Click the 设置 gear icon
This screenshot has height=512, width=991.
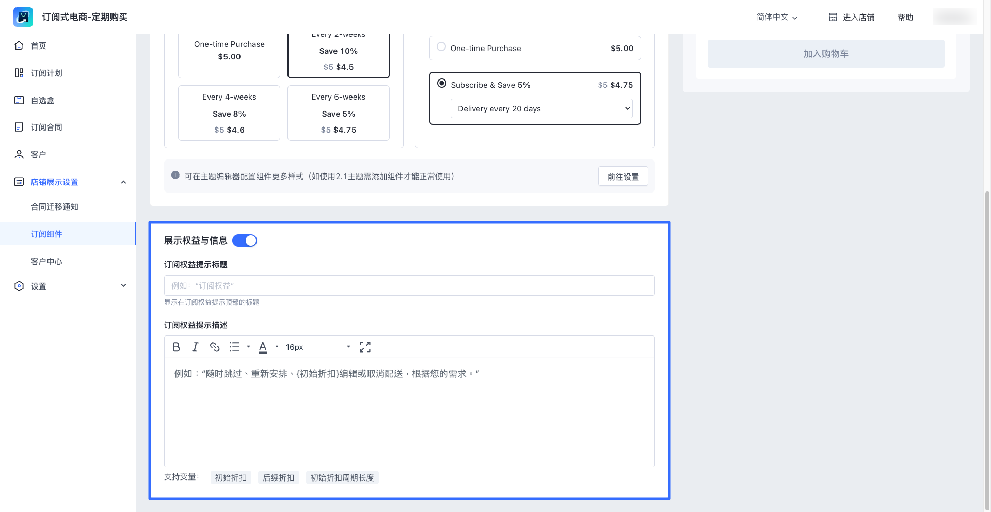(x=19, y=286)
